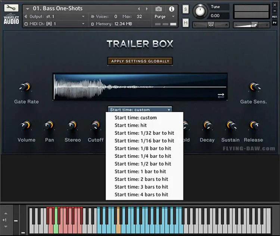Click the header volume slider
Viewport: 280px width, 236px height.
[x=251, y=25]
